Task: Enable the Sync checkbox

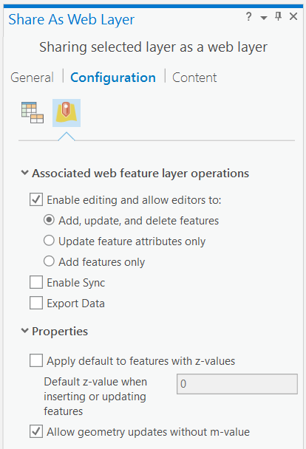Action: pos(36,282)
